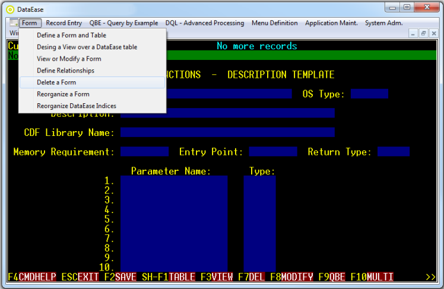Click F2 SAVE in function key bar
The image size is (444, 289).
(120, 277)
